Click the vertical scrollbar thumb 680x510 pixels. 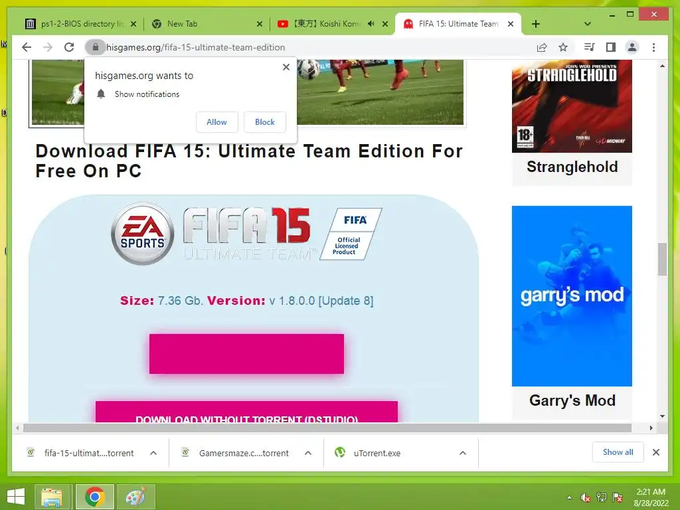(x=662, y=259)
